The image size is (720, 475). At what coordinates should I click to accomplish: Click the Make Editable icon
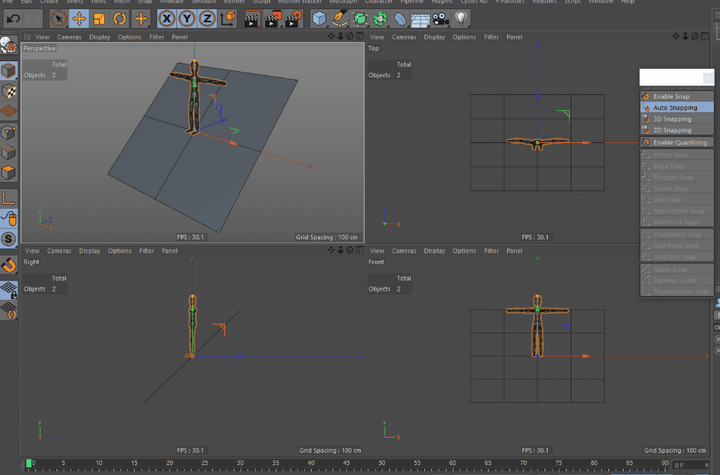click(x=8, y=45)
